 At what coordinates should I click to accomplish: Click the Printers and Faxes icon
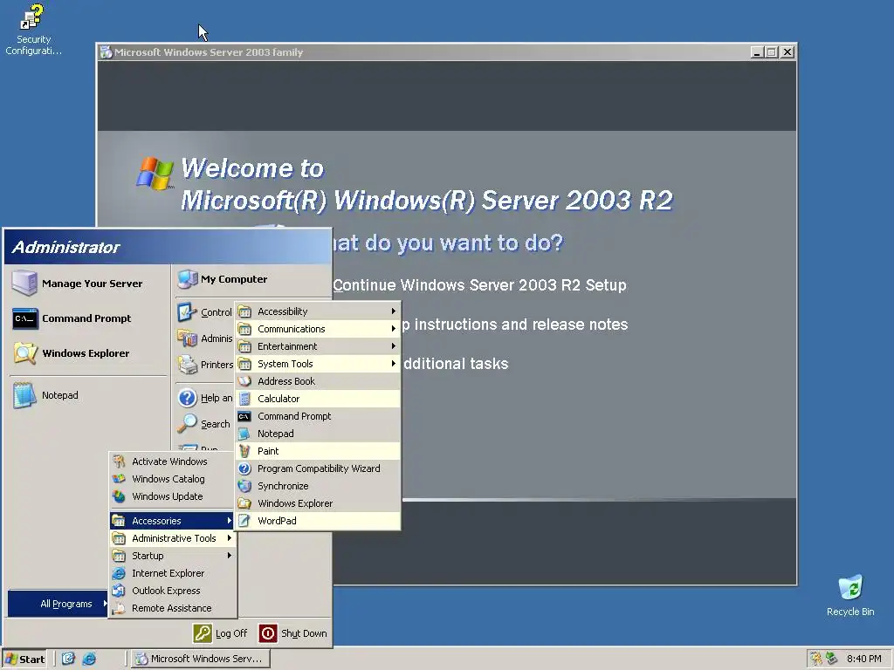pyautogui.click(x=187, y=365)
